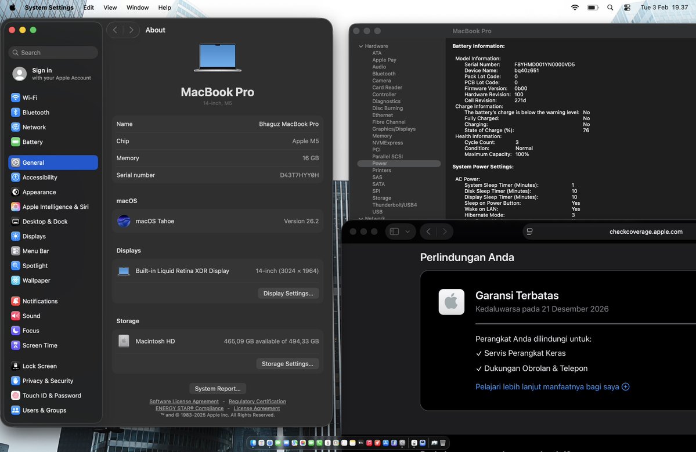The image size is (696, 452).
Task: Open Software License Agreement link
Action: pos(184,402)
